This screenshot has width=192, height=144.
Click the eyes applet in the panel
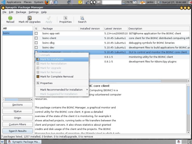93,2
